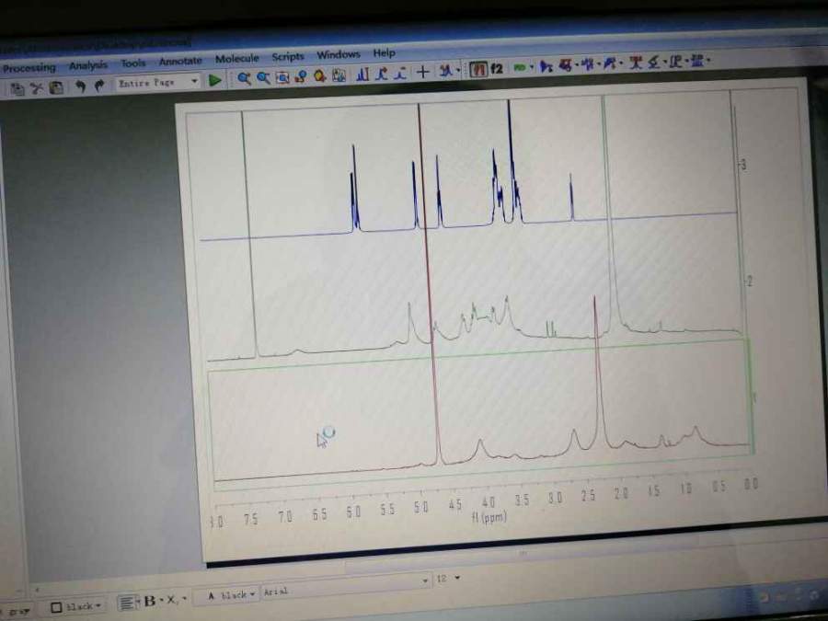Click the Multiplet Analysis icon
This screenshot has width=828, height=621.
697,61
